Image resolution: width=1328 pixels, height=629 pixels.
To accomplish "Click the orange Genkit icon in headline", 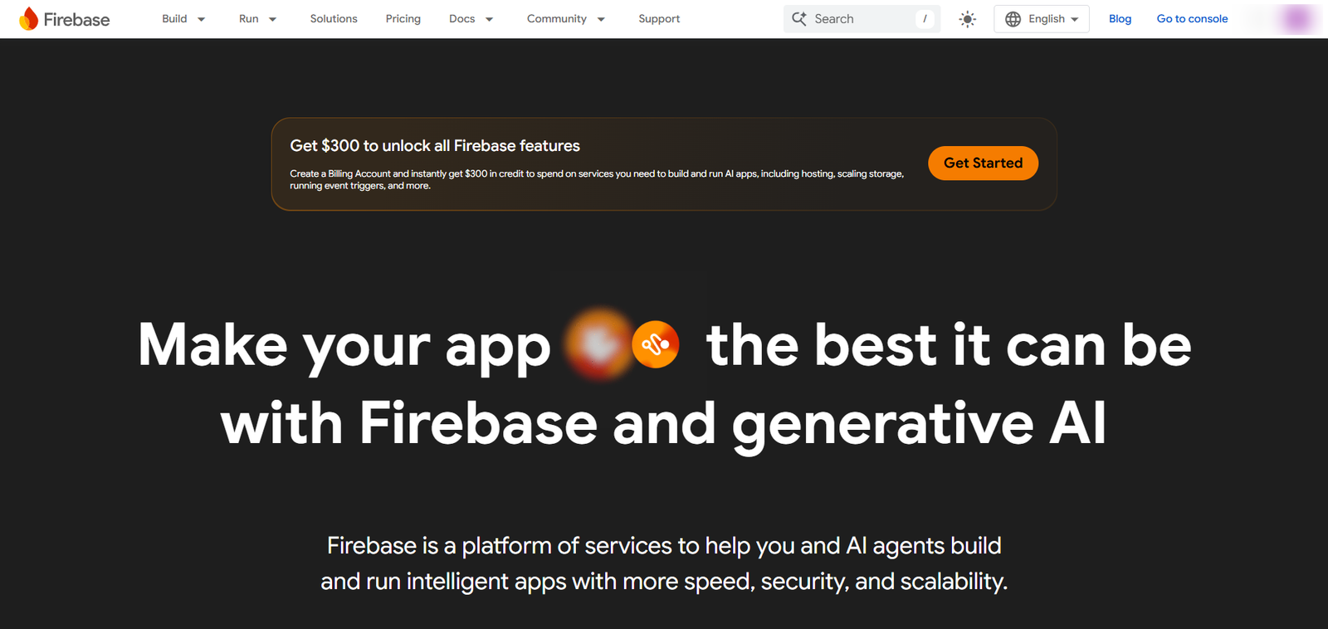I will [656, 344].
